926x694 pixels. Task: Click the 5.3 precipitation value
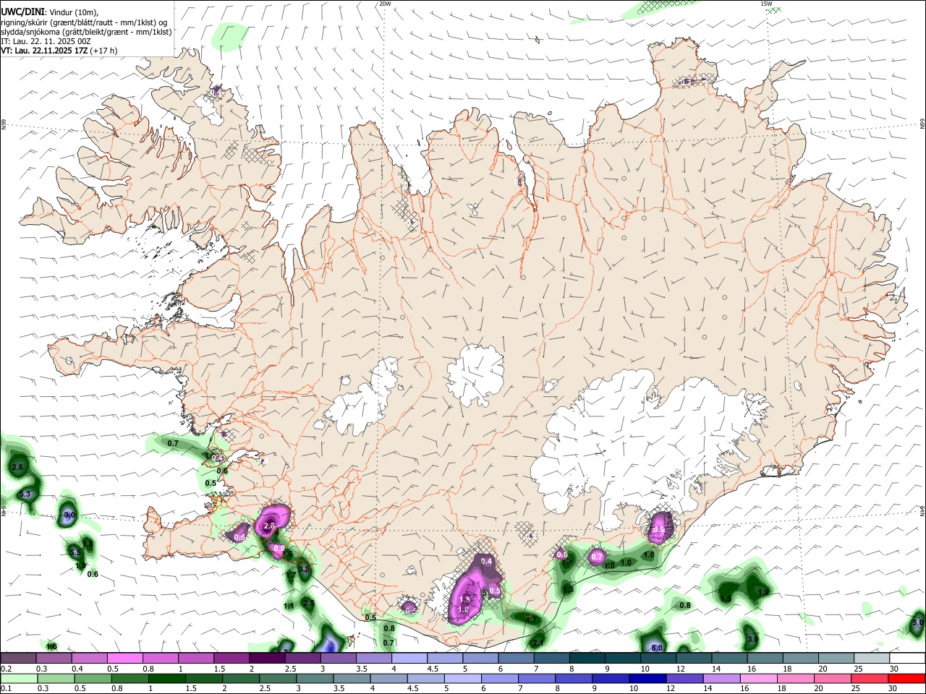(x=25, y=494)
